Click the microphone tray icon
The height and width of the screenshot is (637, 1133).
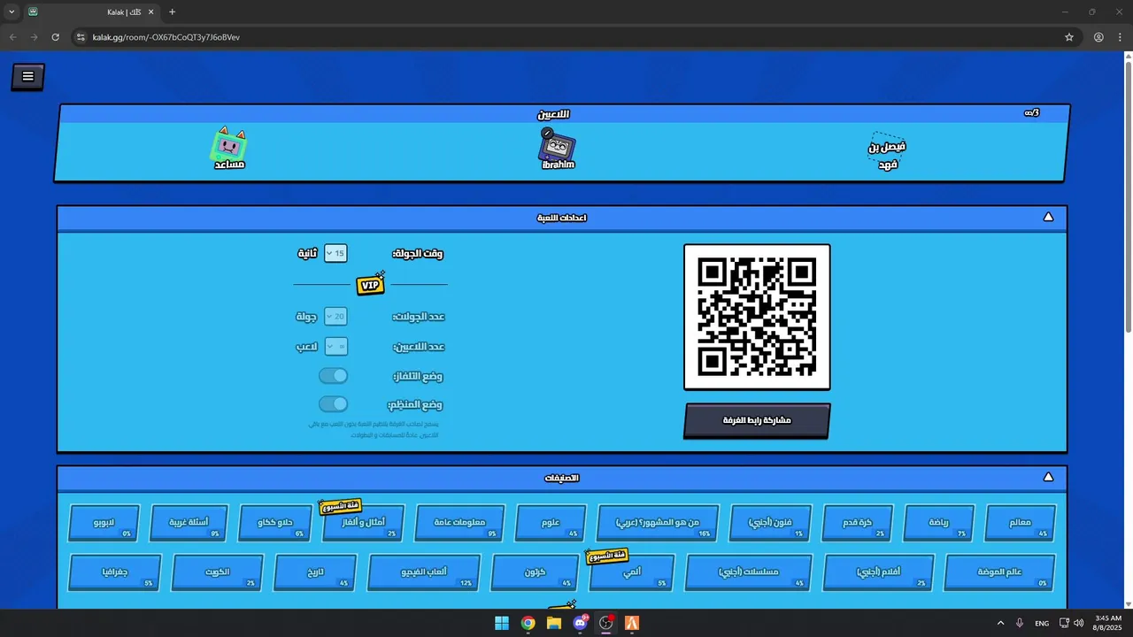pyautogui.click(x=1020, y=623)
